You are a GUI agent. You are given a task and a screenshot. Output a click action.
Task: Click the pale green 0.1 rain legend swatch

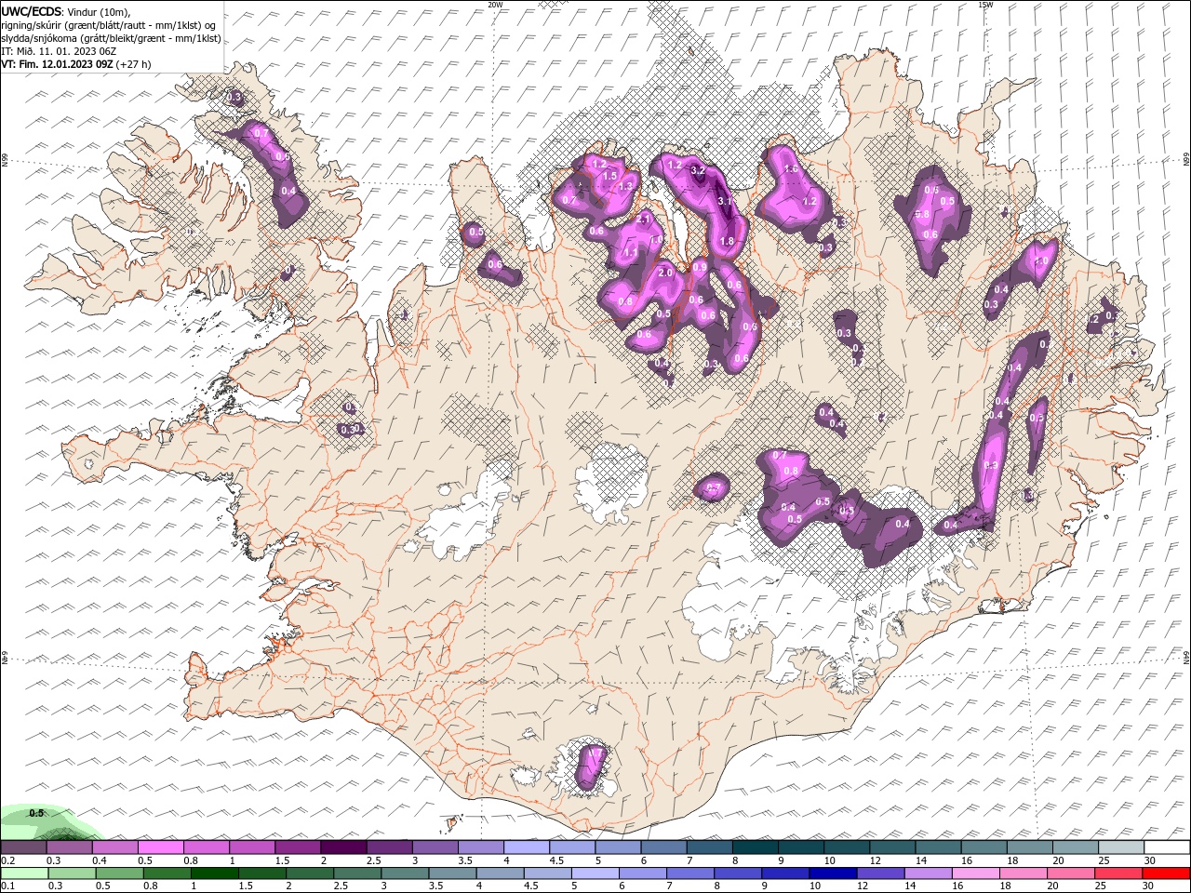click(x=24, y=873)
